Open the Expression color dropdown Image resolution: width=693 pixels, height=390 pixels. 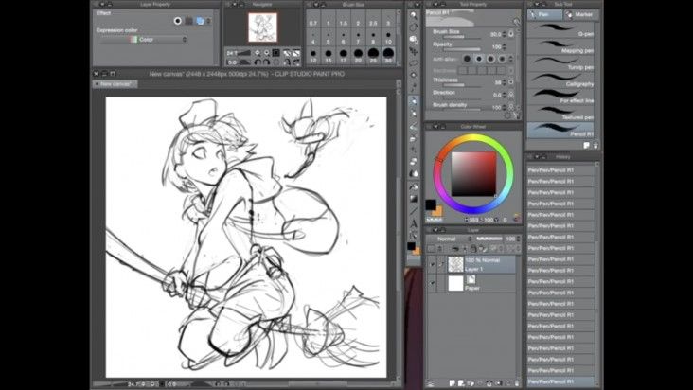tap(142, 40)
